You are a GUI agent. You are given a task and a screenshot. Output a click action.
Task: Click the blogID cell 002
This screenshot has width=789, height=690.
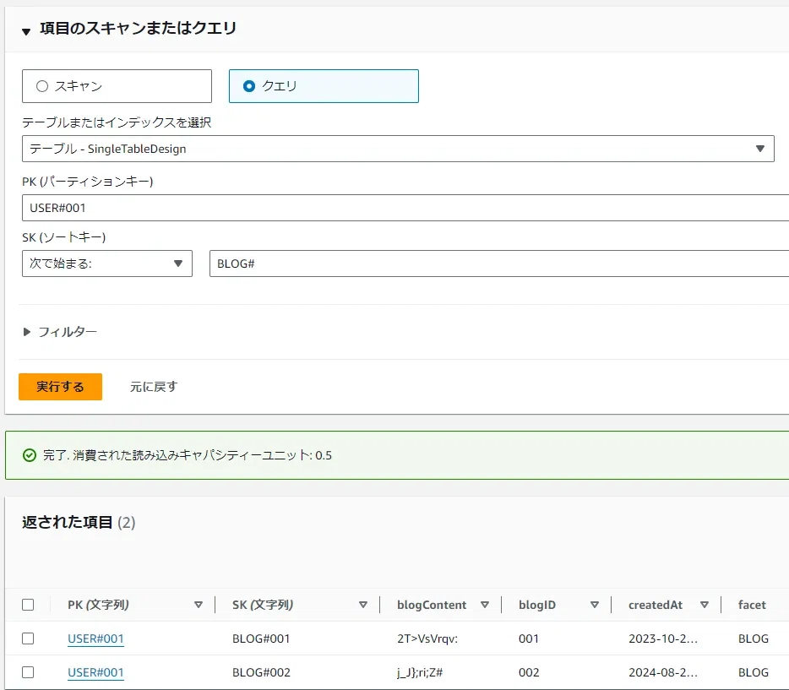(x=529, y=672)
